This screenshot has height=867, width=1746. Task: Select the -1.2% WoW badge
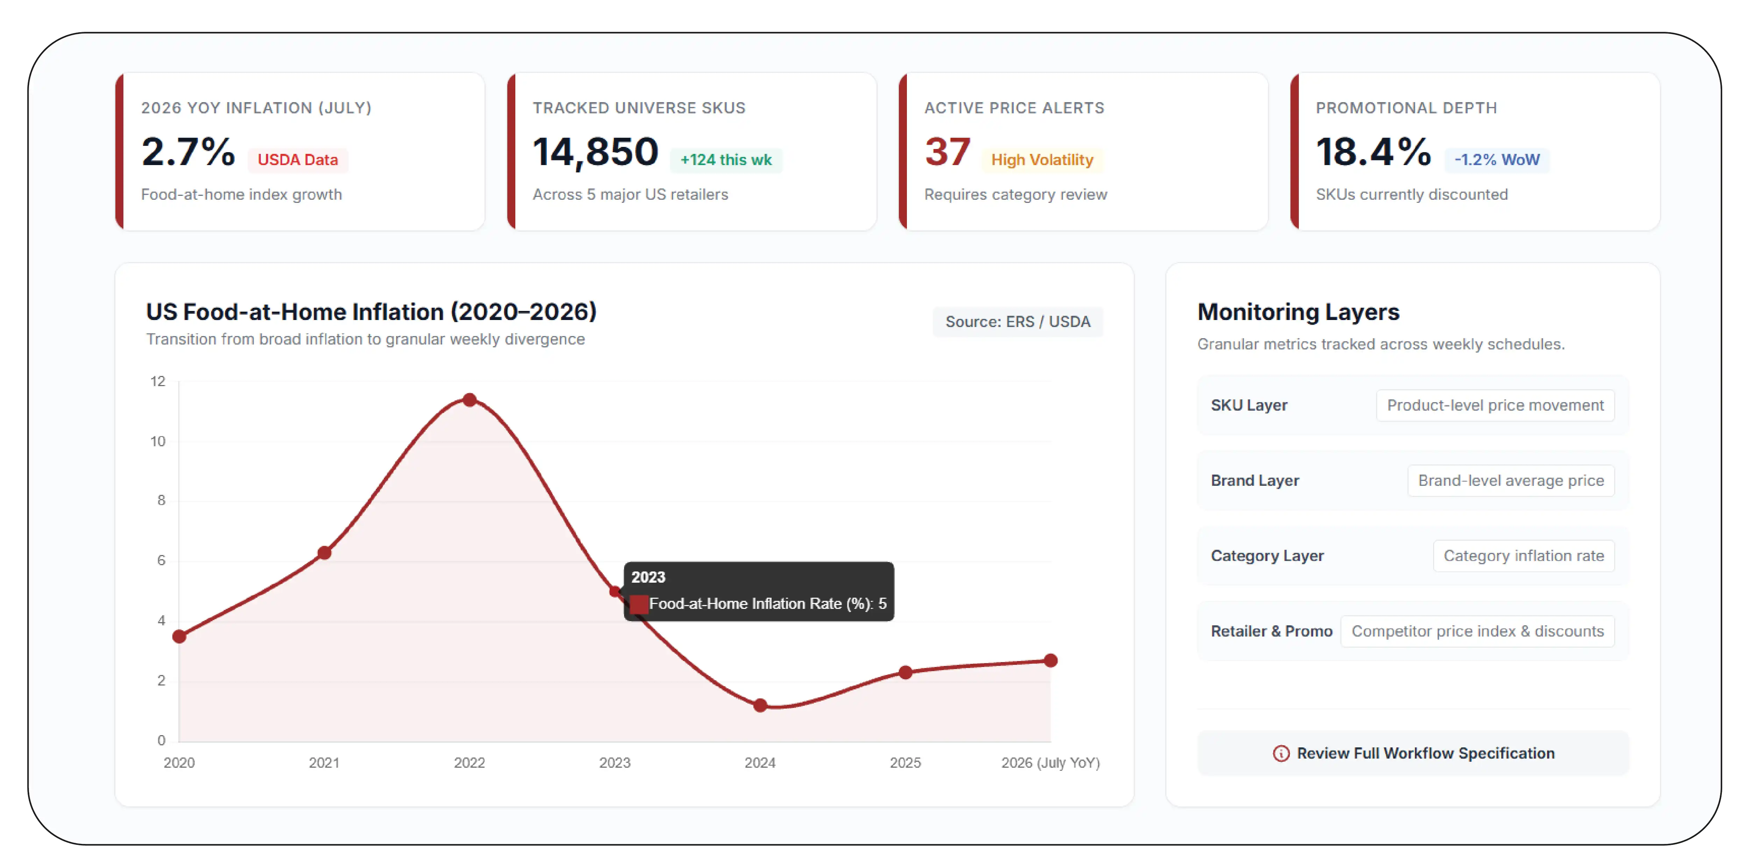pyautogui.click(x=1497, y=160)
